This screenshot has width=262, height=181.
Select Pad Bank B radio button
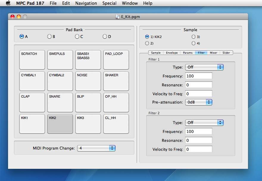(x=49, y=36)
